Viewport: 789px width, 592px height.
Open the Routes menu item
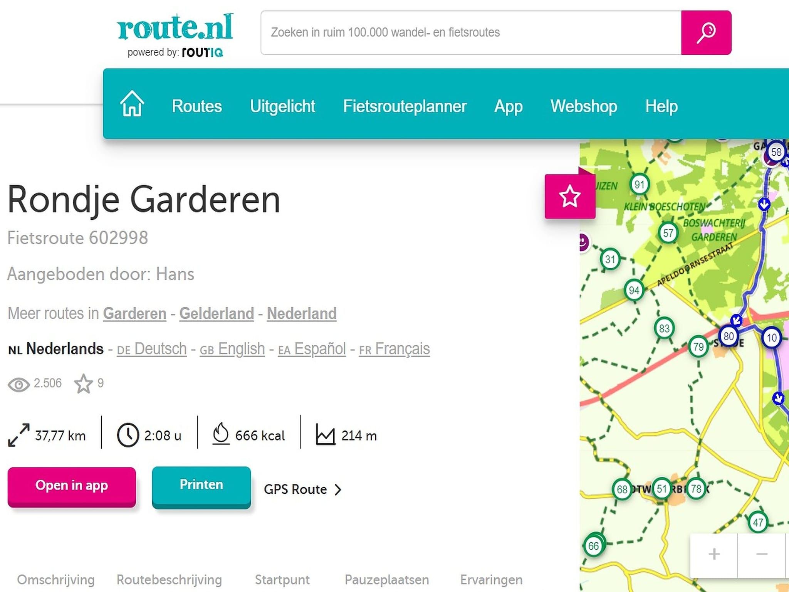tap(196, 106)
